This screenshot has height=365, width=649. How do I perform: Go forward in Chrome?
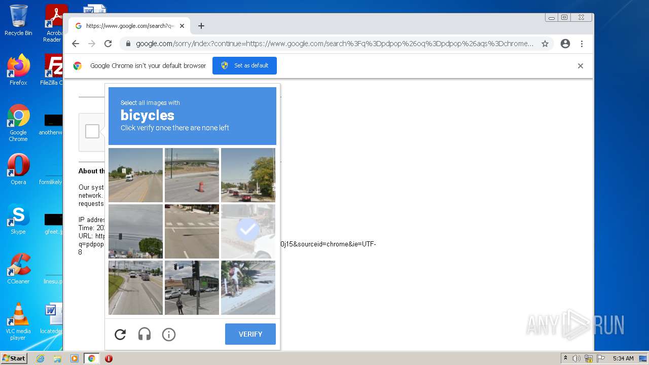92,44
